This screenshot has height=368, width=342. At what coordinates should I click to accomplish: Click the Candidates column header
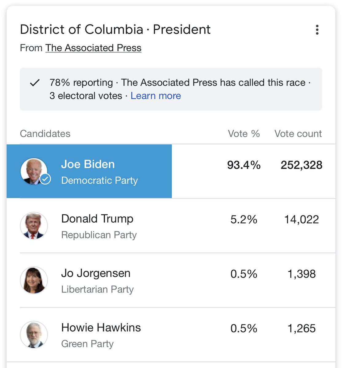coord(45,134)
